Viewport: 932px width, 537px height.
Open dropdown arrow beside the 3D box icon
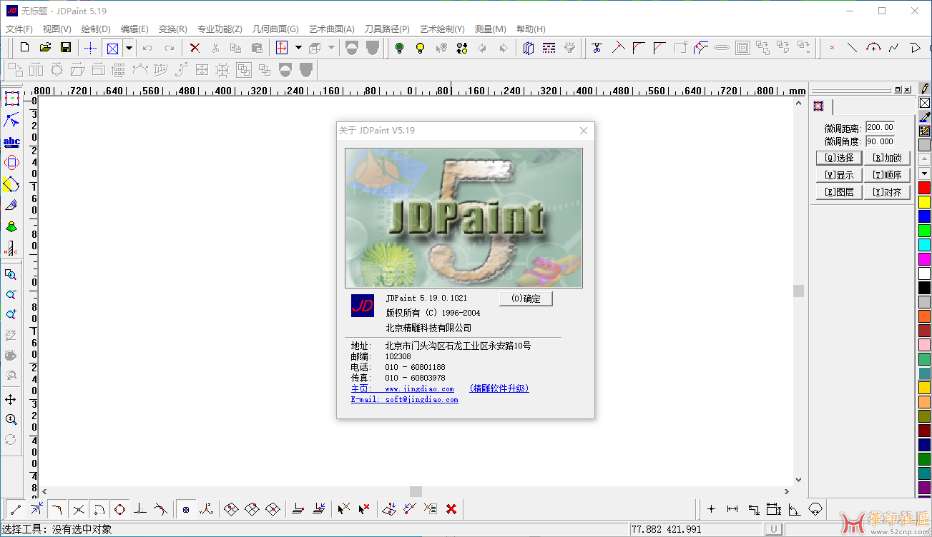tap(331, 48)
